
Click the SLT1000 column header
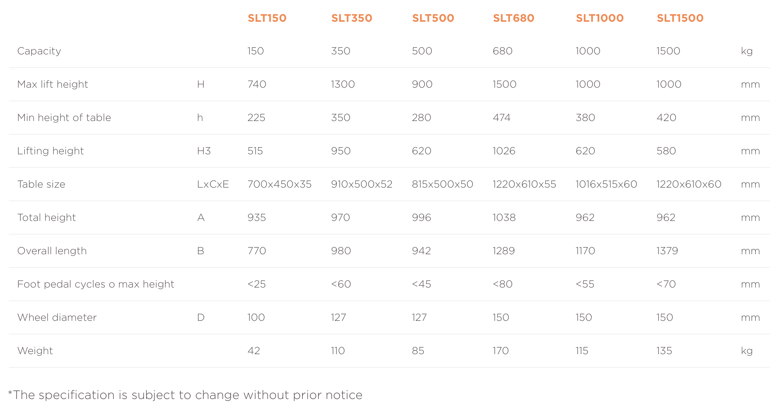click(x=600, y=18)
